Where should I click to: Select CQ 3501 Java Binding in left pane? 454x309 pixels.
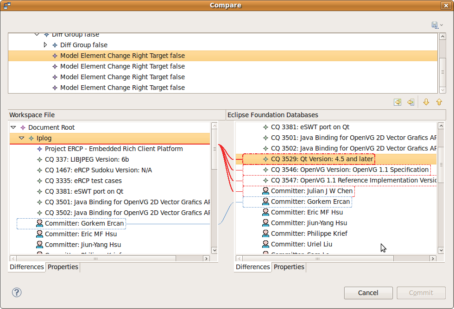pos(127,202)
